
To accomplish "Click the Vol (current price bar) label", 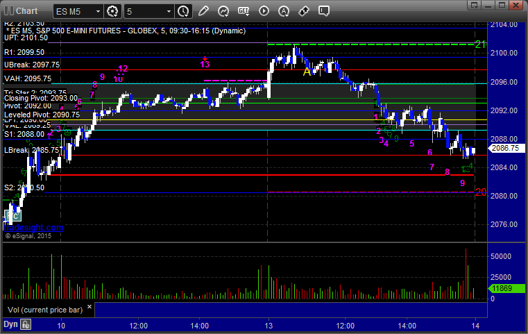I will 45,310.
